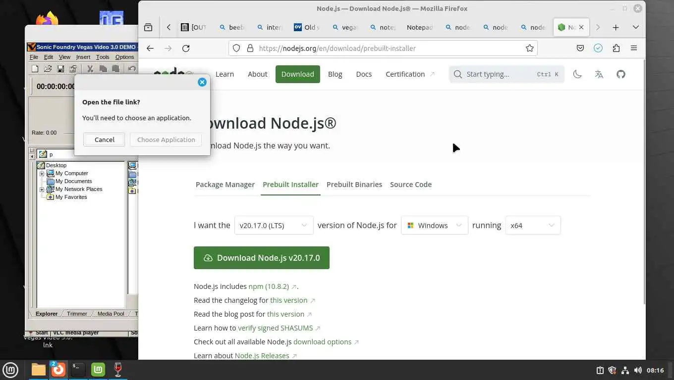
Task: Click the Learn navigation link on nodejs.org
Action: point(225,74)
